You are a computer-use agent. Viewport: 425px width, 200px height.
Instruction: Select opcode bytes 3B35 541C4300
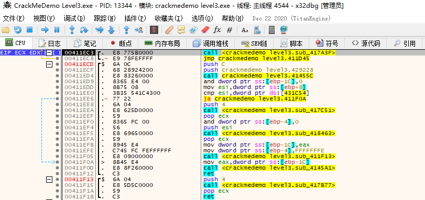[x=136, y=93]
